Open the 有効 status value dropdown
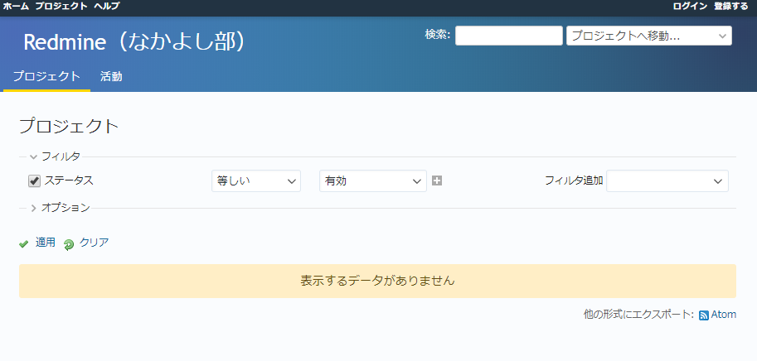This screenshot has width=757, height=361. click(373, 180)
